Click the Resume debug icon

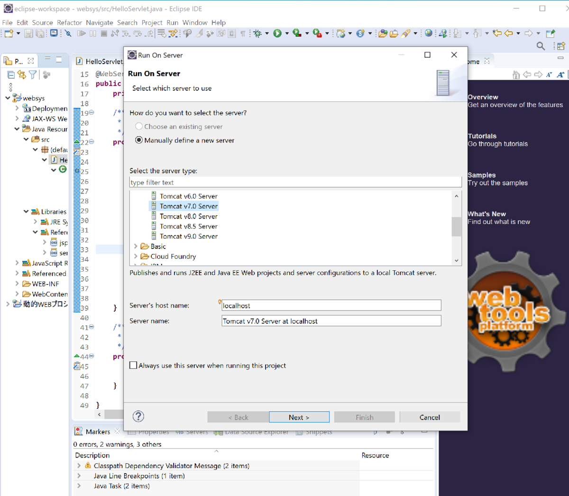pyautogui.click(x=82, y=33)
